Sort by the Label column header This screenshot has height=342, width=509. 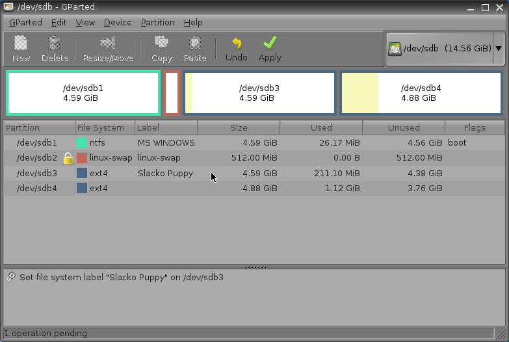tap(166, 127)
